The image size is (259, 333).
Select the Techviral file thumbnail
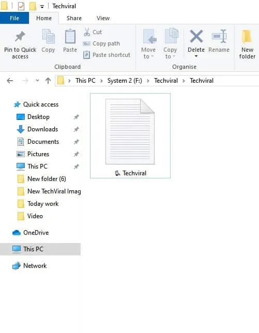(x=130, y=135)
